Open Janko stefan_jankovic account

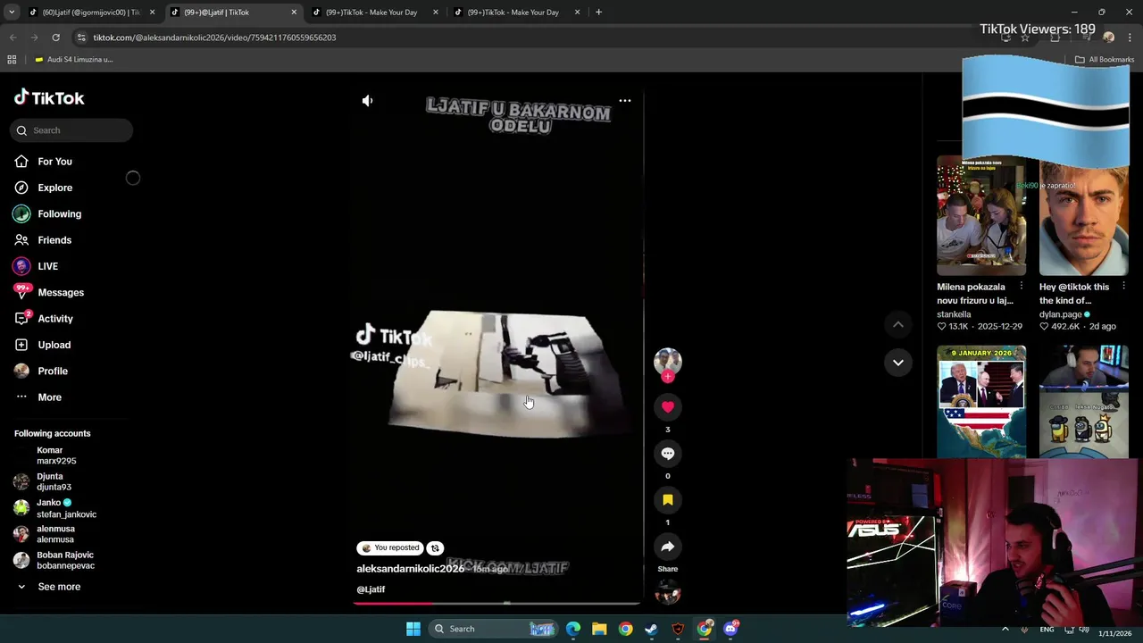coord(66,508)
